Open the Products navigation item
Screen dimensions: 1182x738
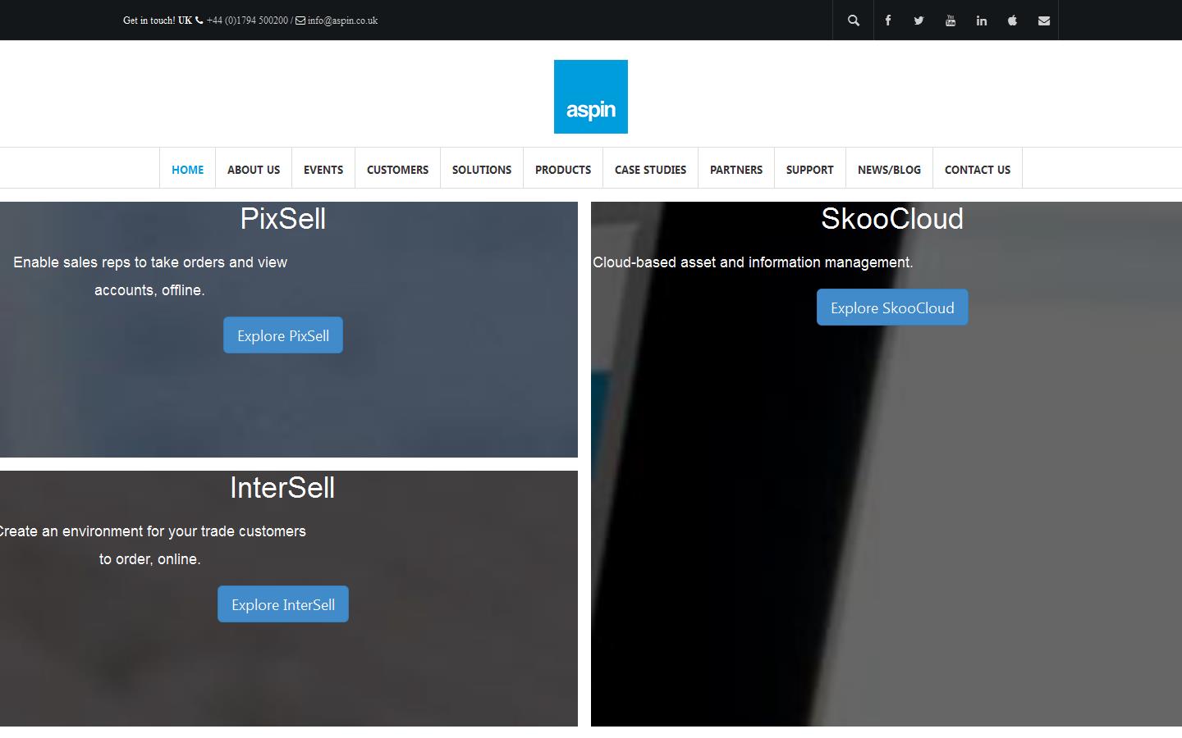click(563, 170)
